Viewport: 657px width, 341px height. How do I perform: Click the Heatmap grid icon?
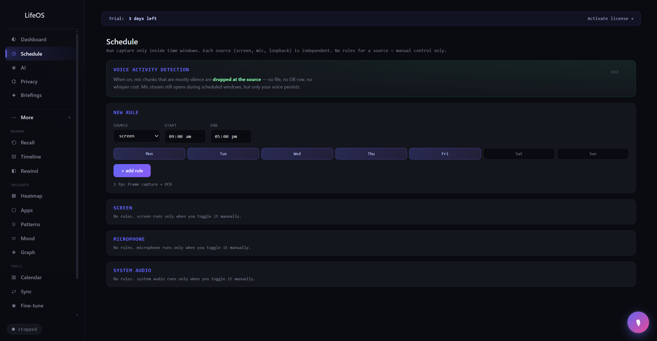point(14,196)
